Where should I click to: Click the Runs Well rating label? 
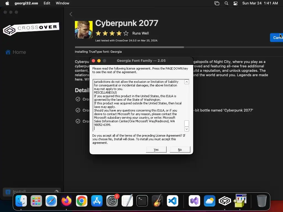pyautogui.click(x=140, y=33)
